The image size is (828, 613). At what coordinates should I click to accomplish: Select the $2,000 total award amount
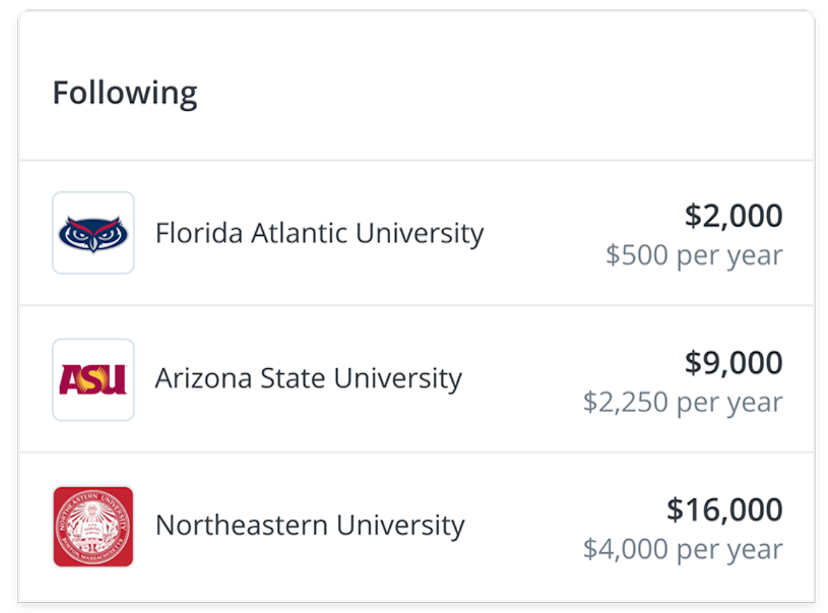(x=733, y=216)
